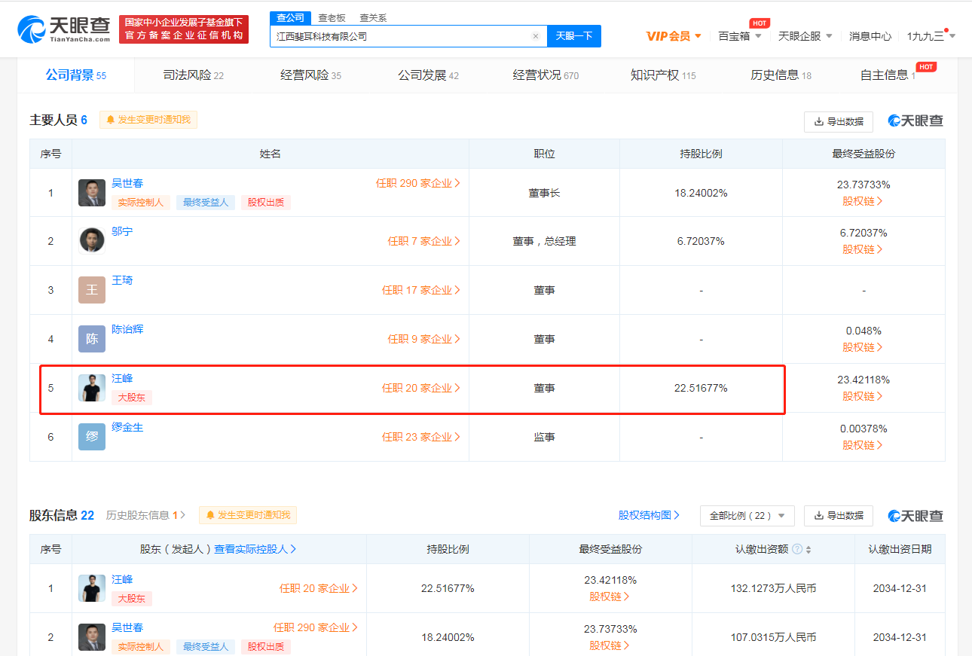
Task: Select the 查老板 search tab
Action: pos(332,18)
